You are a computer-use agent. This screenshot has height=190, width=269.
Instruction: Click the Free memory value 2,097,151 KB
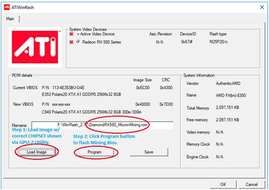tap(227, 120)
